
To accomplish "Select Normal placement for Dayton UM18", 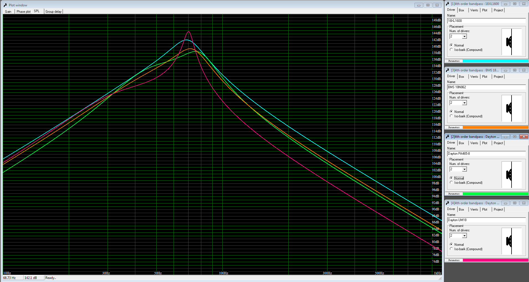I will pyautogui.click(x=457, y=244).
